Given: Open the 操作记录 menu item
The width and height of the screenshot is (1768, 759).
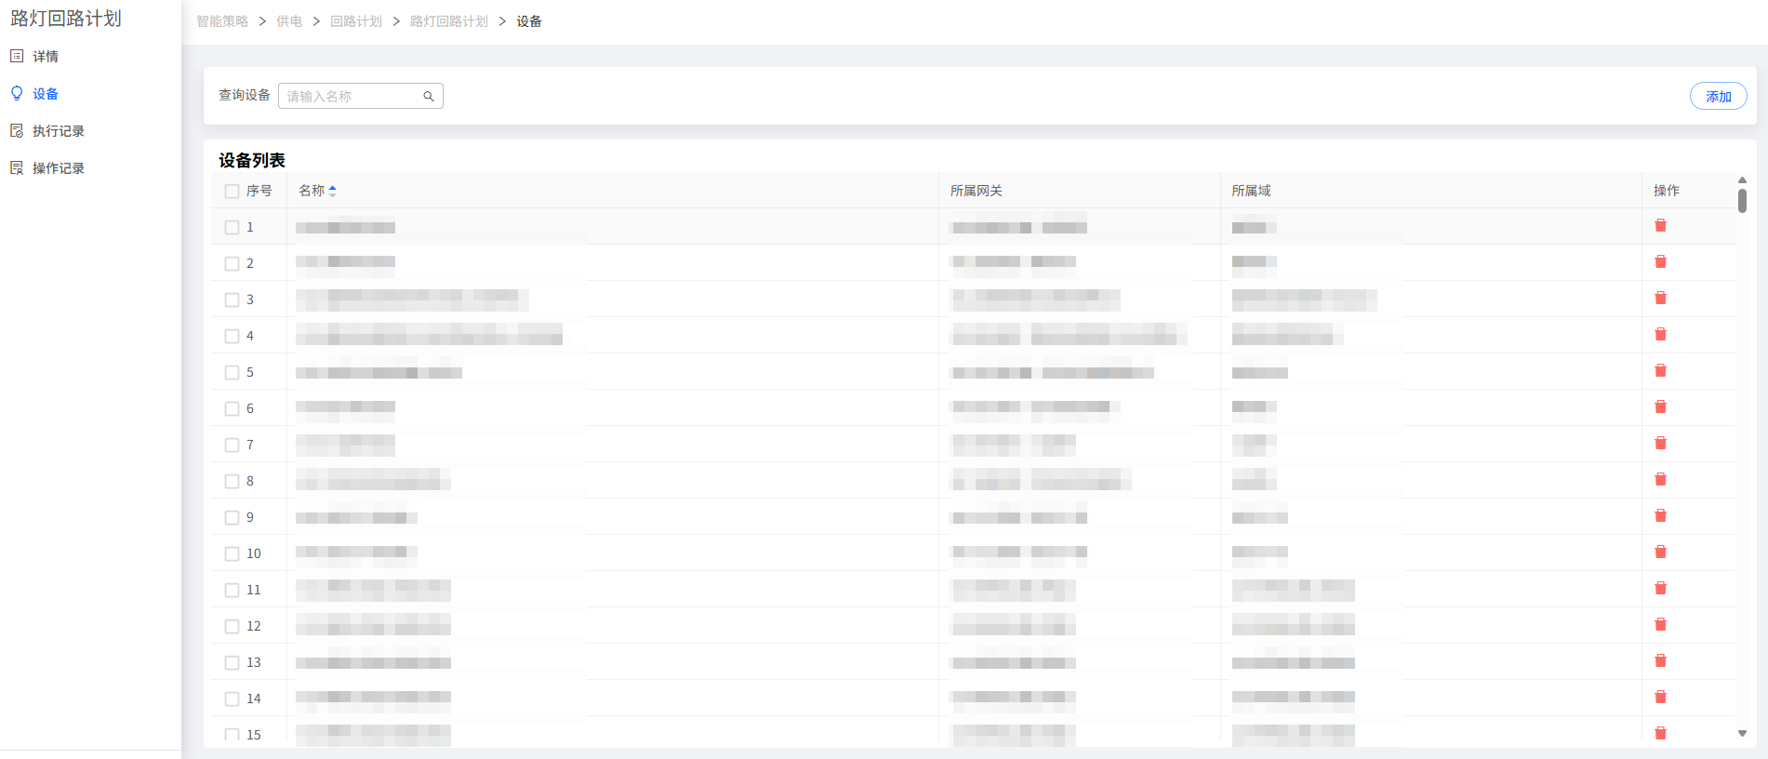Looking at the screenshot, I should (x=58, y=168).
